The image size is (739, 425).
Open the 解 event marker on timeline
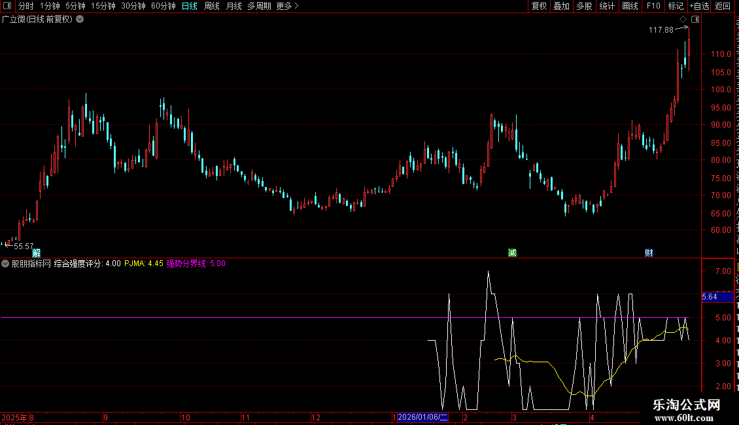point(36,253)
